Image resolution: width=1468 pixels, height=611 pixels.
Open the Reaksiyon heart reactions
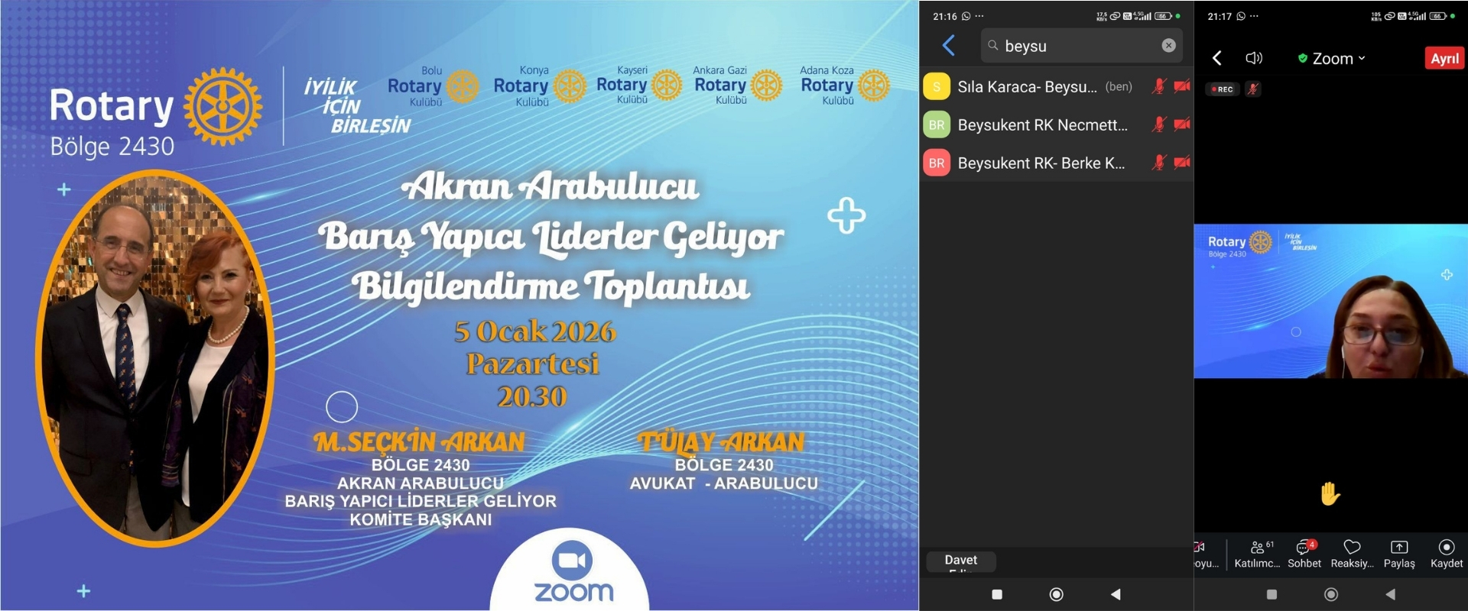point(1352,554)
